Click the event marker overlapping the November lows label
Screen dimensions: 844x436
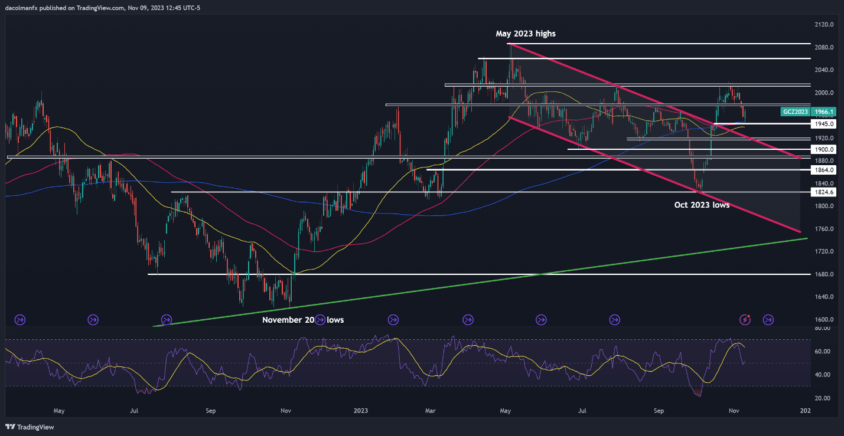(320, 320)
